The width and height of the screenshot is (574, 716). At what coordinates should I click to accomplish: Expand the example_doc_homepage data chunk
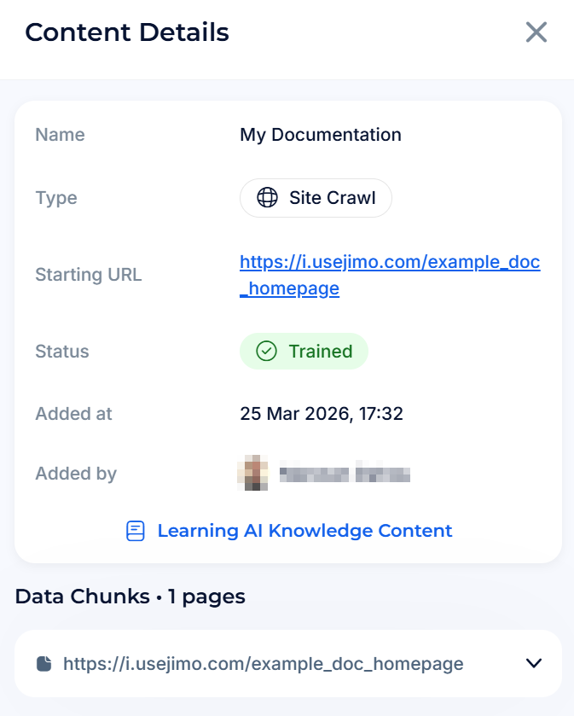(x=534, y=664)
